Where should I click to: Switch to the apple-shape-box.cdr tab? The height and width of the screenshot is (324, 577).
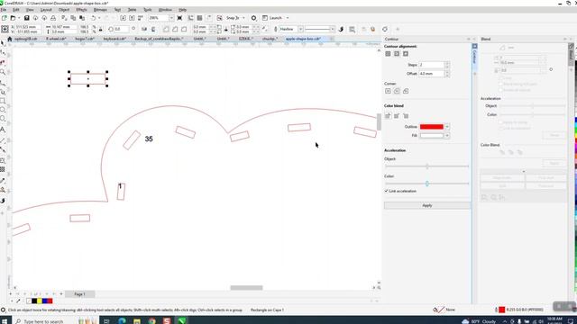pos(303,39)
